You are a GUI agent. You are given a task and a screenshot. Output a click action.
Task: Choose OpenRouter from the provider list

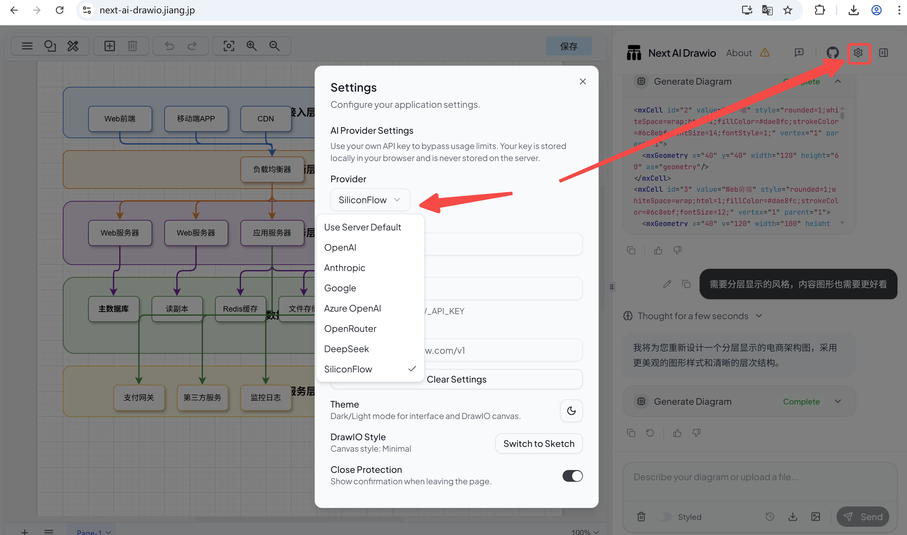click(x=370, y=328)
